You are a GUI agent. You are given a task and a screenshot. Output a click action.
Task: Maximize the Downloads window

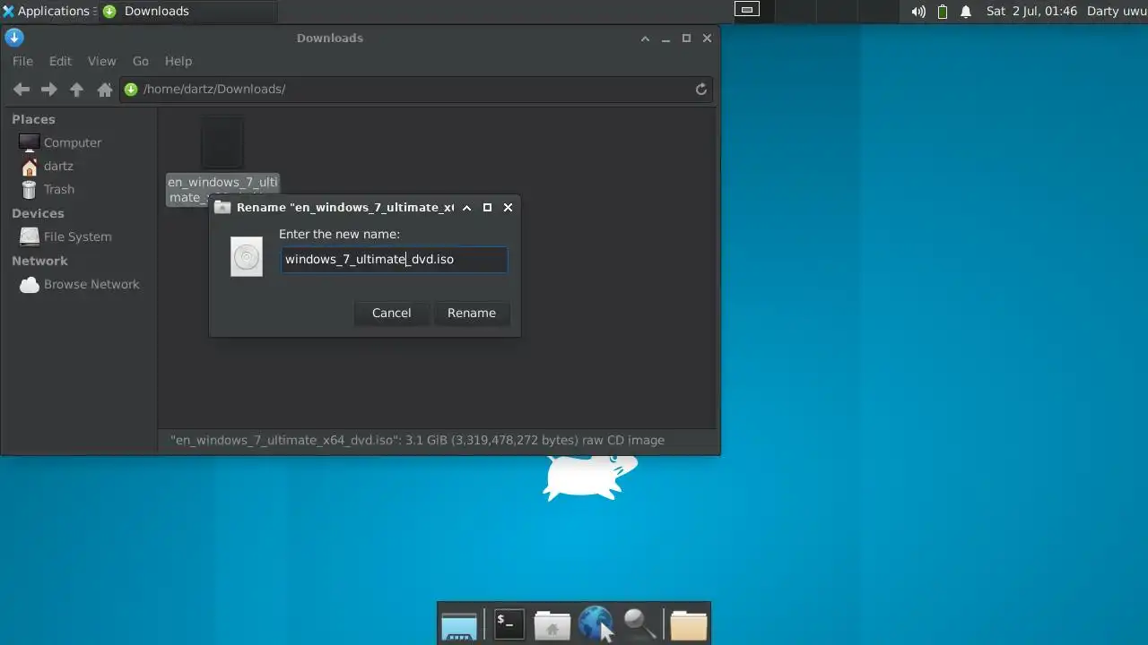686,39
